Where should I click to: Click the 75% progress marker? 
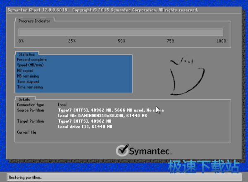(x=170, y=41)
